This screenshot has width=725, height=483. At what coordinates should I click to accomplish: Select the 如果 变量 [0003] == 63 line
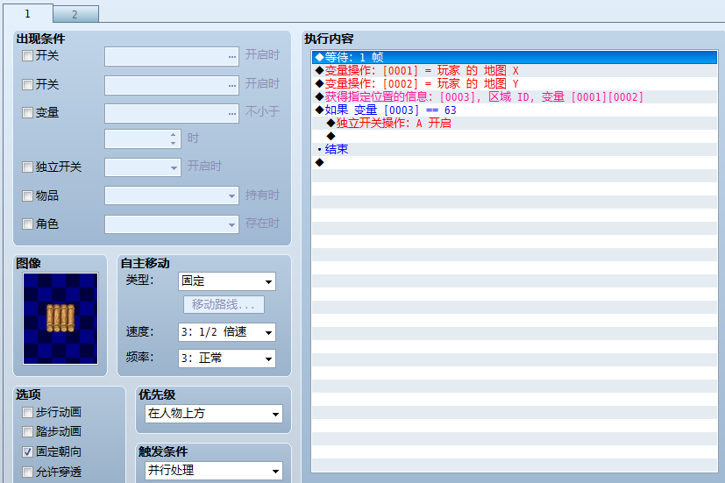pyautogui.click(x=515, y=110)
